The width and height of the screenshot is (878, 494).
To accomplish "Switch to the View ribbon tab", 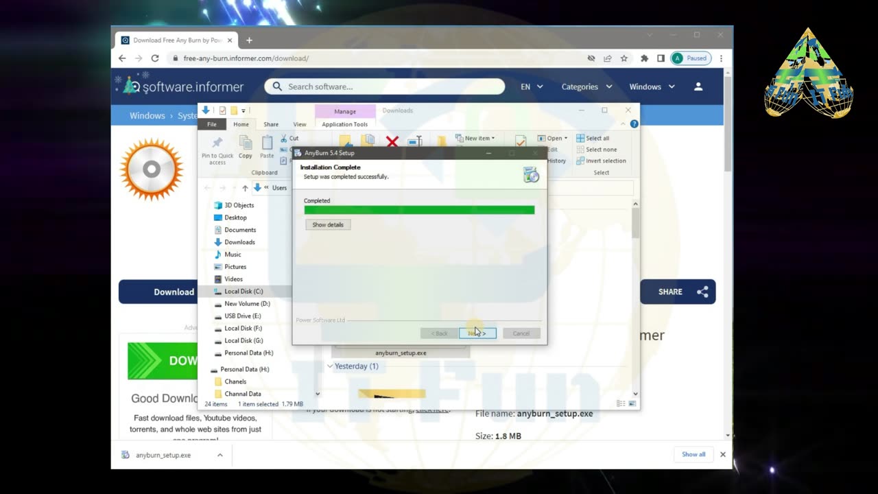I will point(300,124).
